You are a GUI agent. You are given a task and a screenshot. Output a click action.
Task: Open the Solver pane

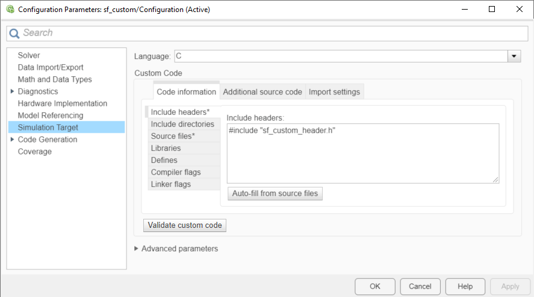click(29, 55)
